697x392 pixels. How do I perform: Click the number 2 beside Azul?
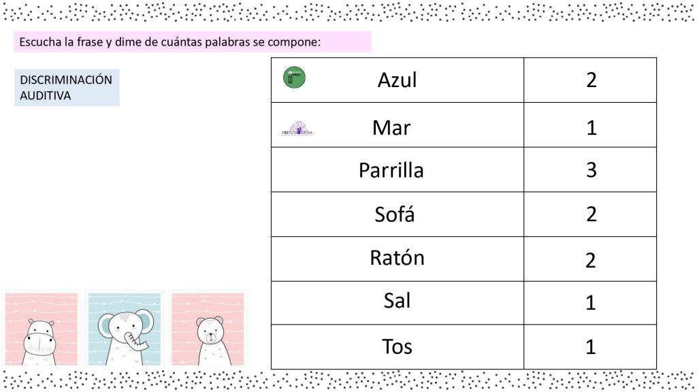[x=591, y=80]
